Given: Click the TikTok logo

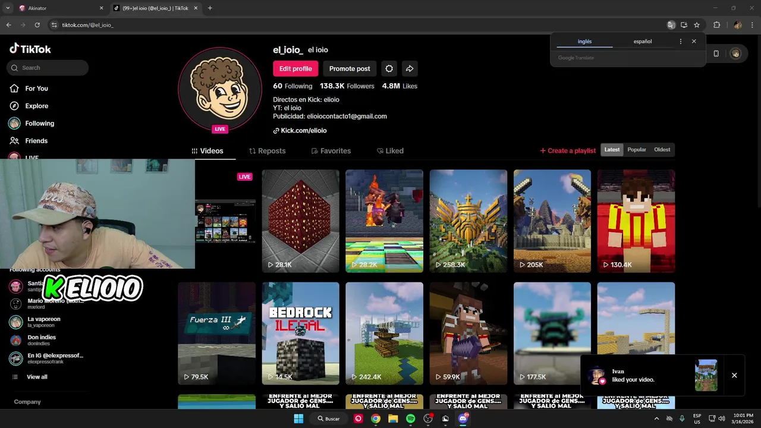Looking at the screenshot, I should (x=30, y=49).
